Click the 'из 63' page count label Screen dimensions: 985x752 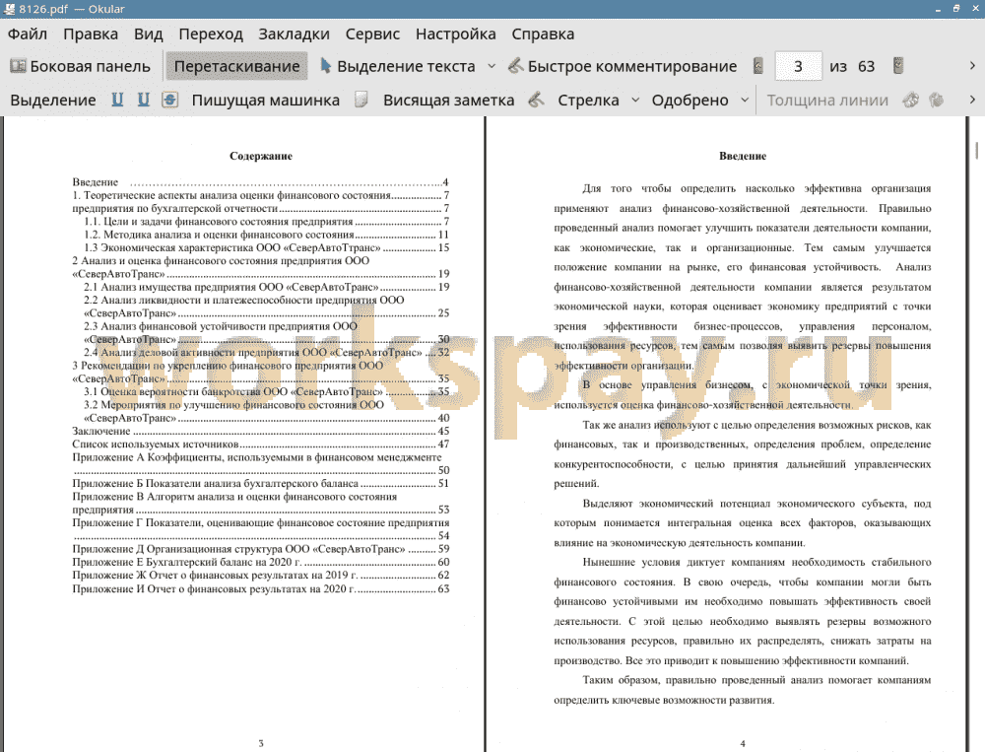(x=852, y=66)
